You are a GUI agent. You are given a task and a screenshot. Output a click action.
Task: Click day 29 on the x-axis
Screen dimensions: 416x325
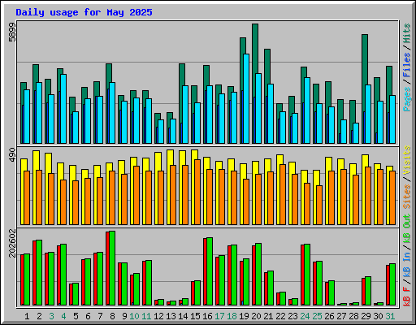[x=366, y=316]
